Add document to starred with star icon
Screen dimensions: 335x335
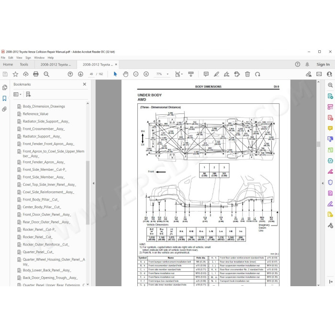coord(15,74)
